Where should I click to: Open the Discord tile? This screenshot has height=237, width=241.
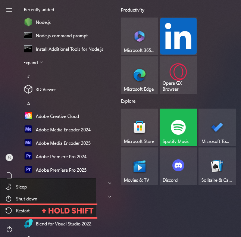click(x=178, y=166)
